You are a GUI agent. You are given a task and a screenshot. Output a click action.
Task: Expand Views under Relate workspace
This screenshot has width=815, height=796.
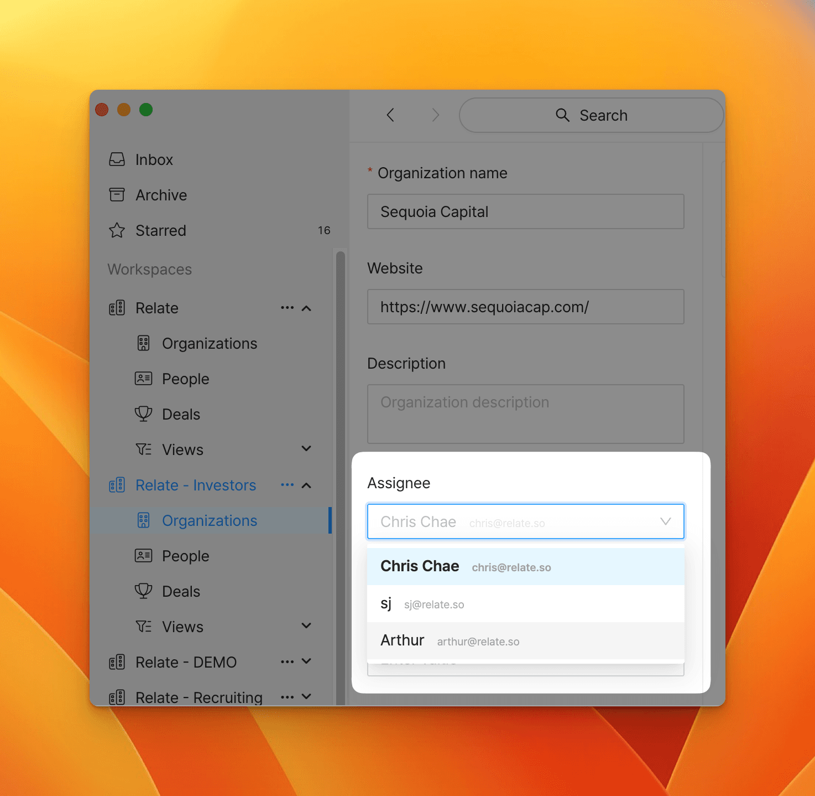306,448
